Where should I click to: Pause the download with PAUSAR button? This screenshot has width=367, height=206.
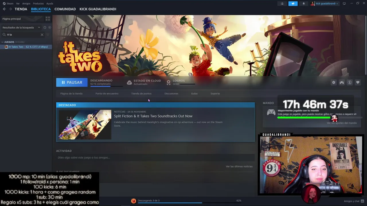[x=72, y=82]
